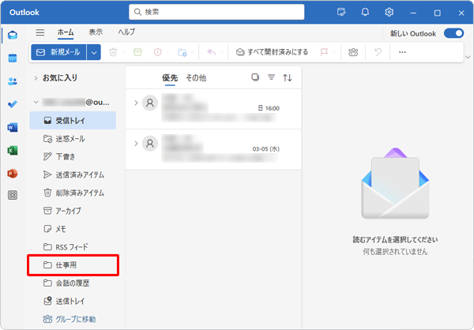Click the archive toolbar icon
The image size is (474, 330).
[137, 52]
